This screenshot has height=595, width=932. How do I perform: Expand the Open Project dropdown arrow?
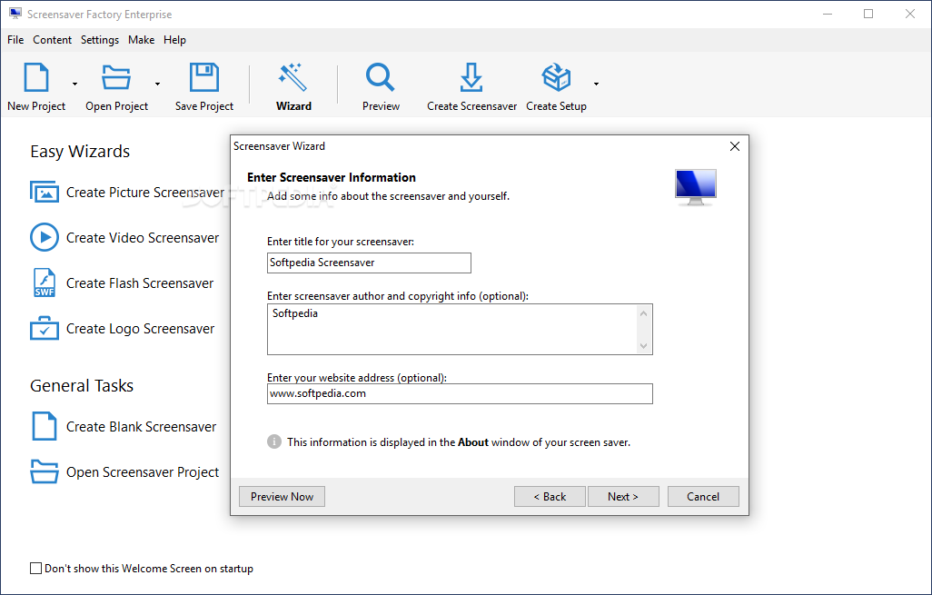[x=157, y=84]
